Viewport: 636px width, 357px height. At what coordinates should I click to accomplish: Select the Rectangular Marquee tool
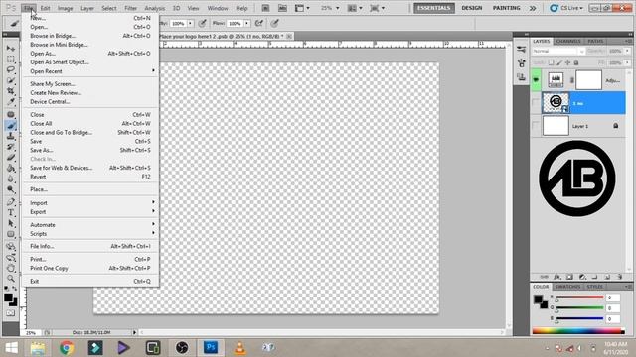tap(11, 59)
